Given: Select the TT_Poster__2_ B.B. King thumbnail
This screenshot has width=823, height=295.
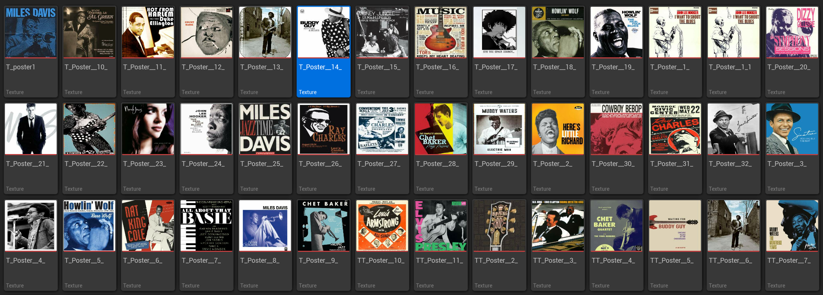Looking at the screenshot, I should (x=499, y=226).
